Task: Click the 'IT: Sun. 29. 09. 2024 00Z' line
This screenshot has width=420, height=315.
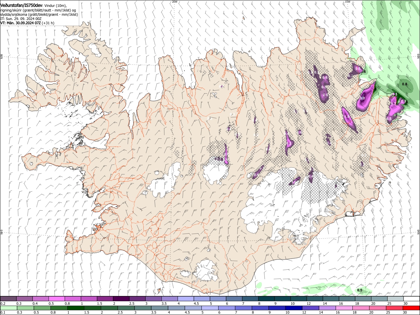Action: click(x=21, y=19)
